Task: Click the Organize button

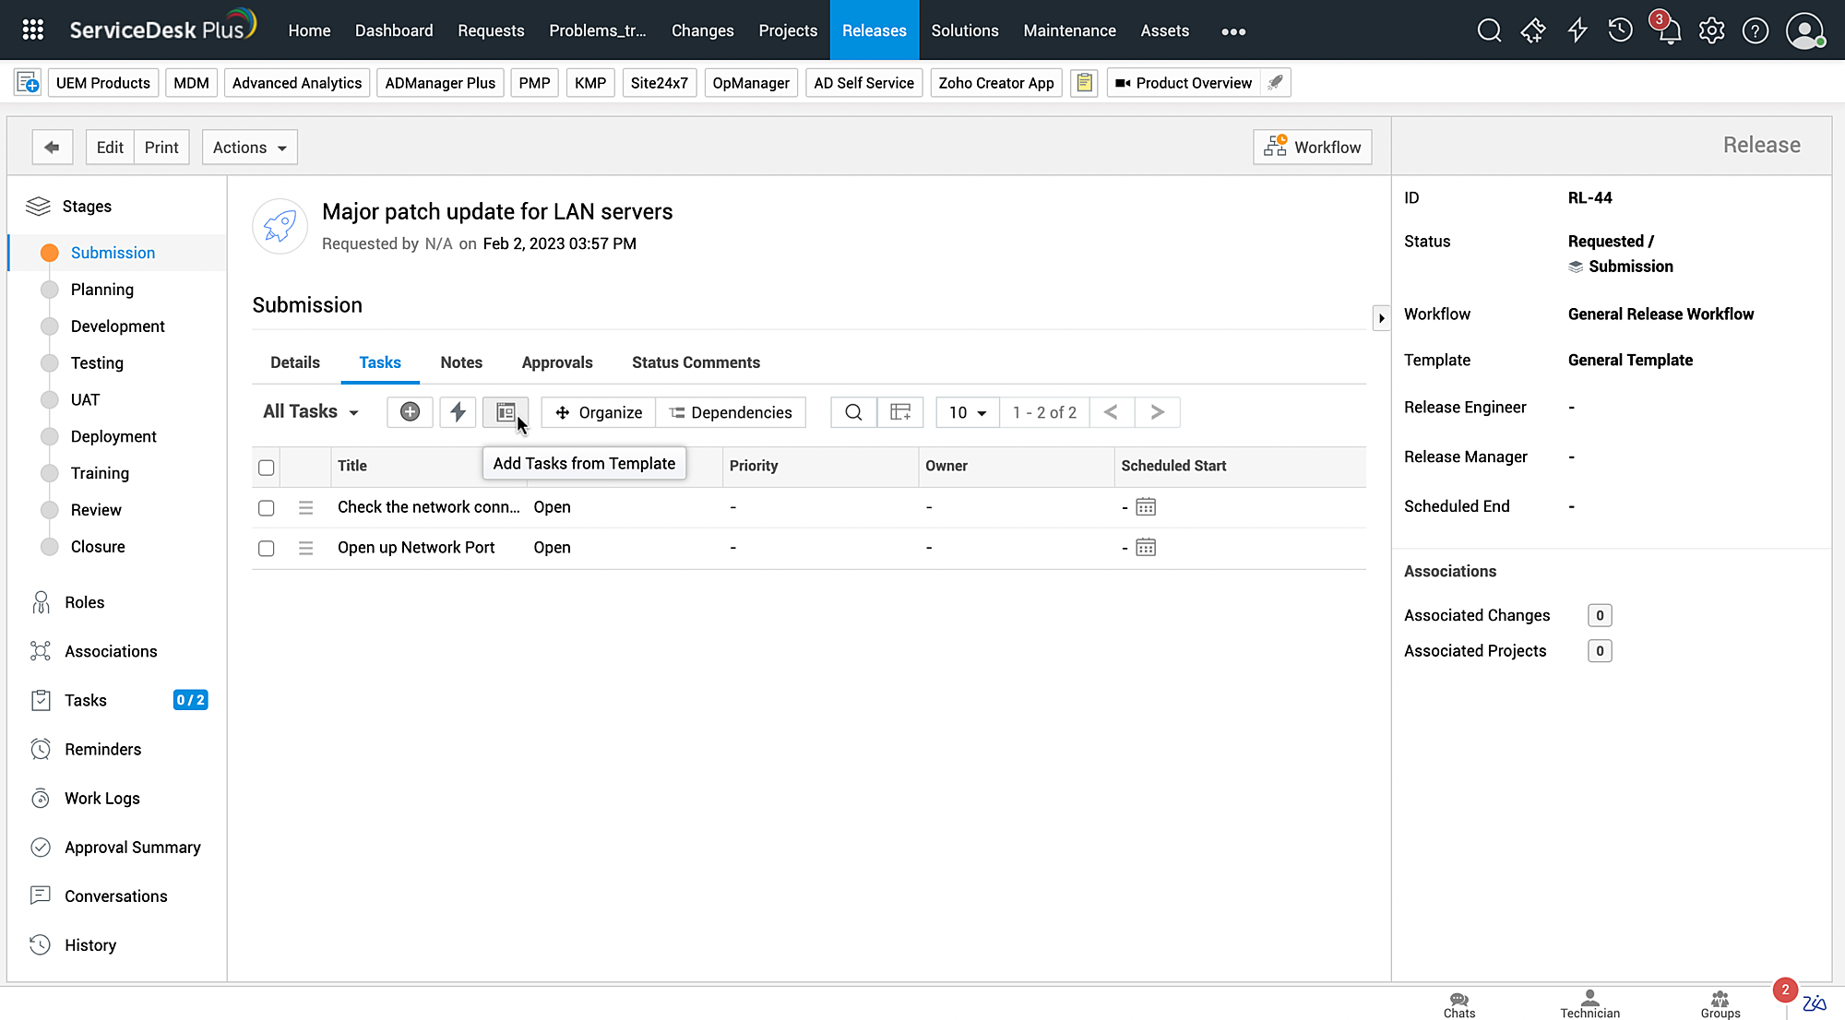Action: pyautogui.click(x=599, y=412)
